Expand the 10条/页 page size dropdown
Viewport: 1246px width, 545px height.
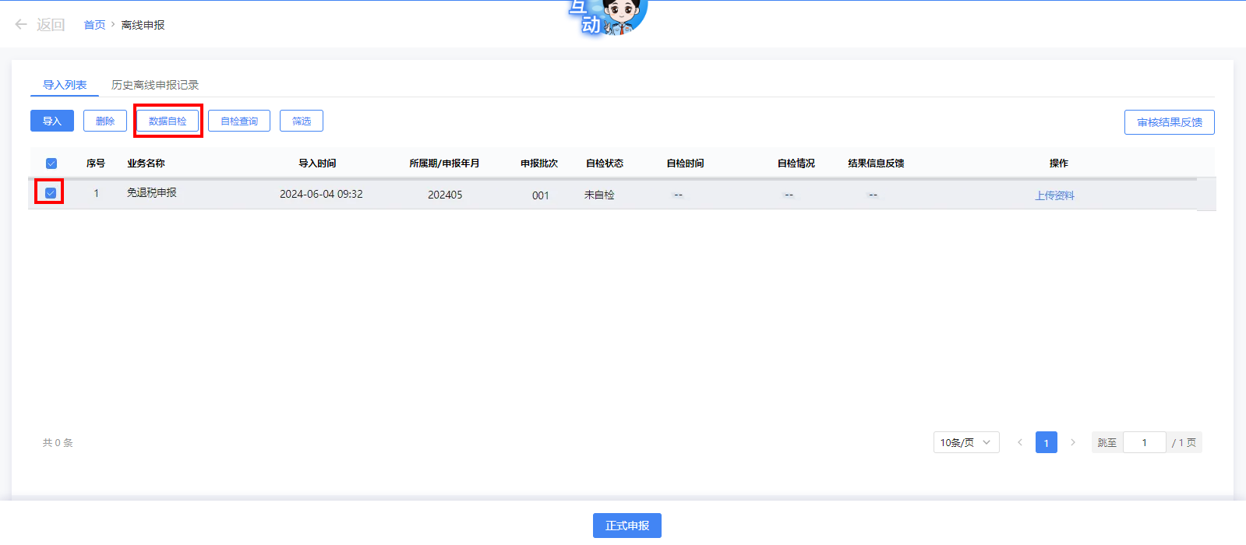pos(965,442)
